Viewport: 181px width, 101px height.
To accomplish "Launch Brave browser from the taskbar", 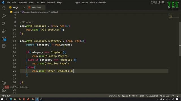I will 24,99.
